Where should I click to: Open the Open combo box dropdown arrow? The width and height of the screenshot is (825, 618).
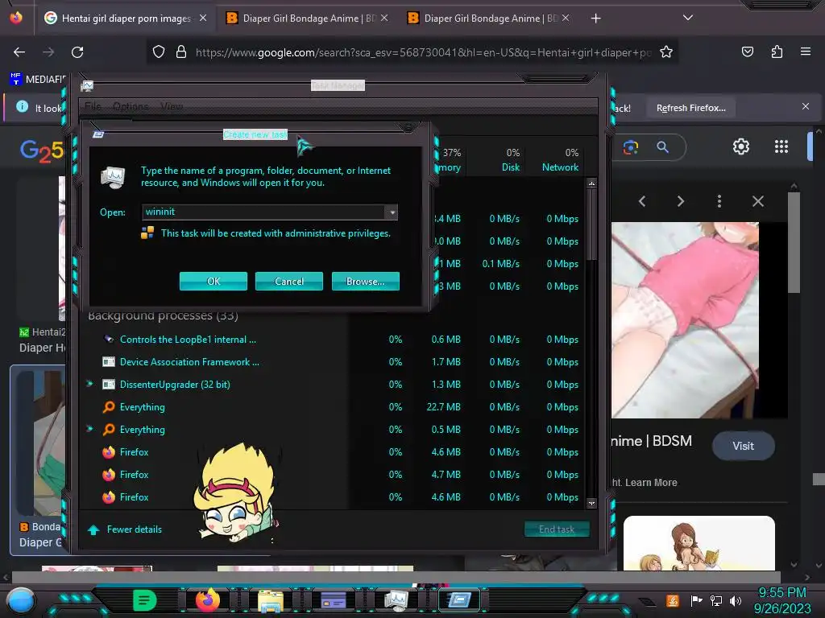[392, 212]
